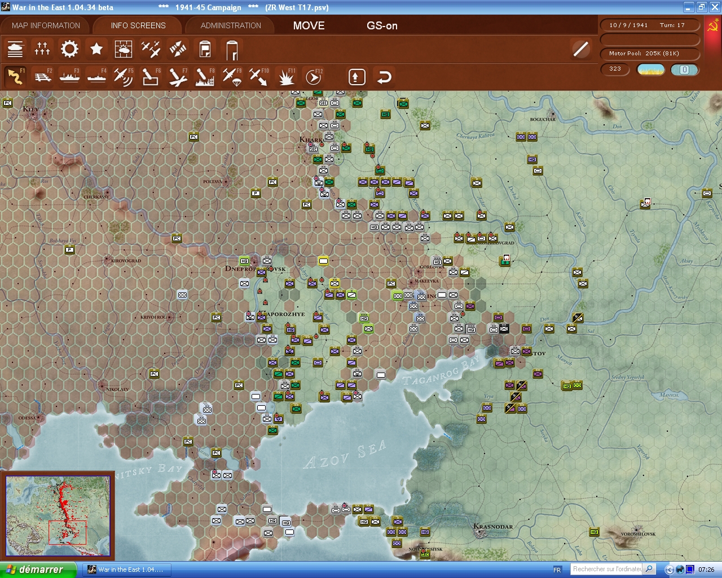Select the F10 Air Transfer mode icon
Viewport: 722px width, 578px height.
(259, 77)
